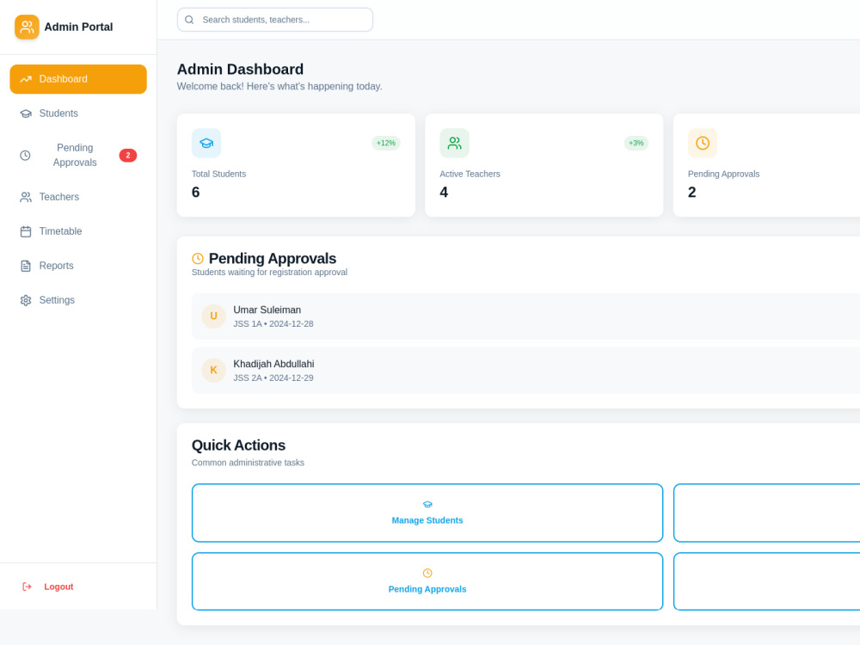
Task: Click the document icon beside Reports
Action: (26, 266)
